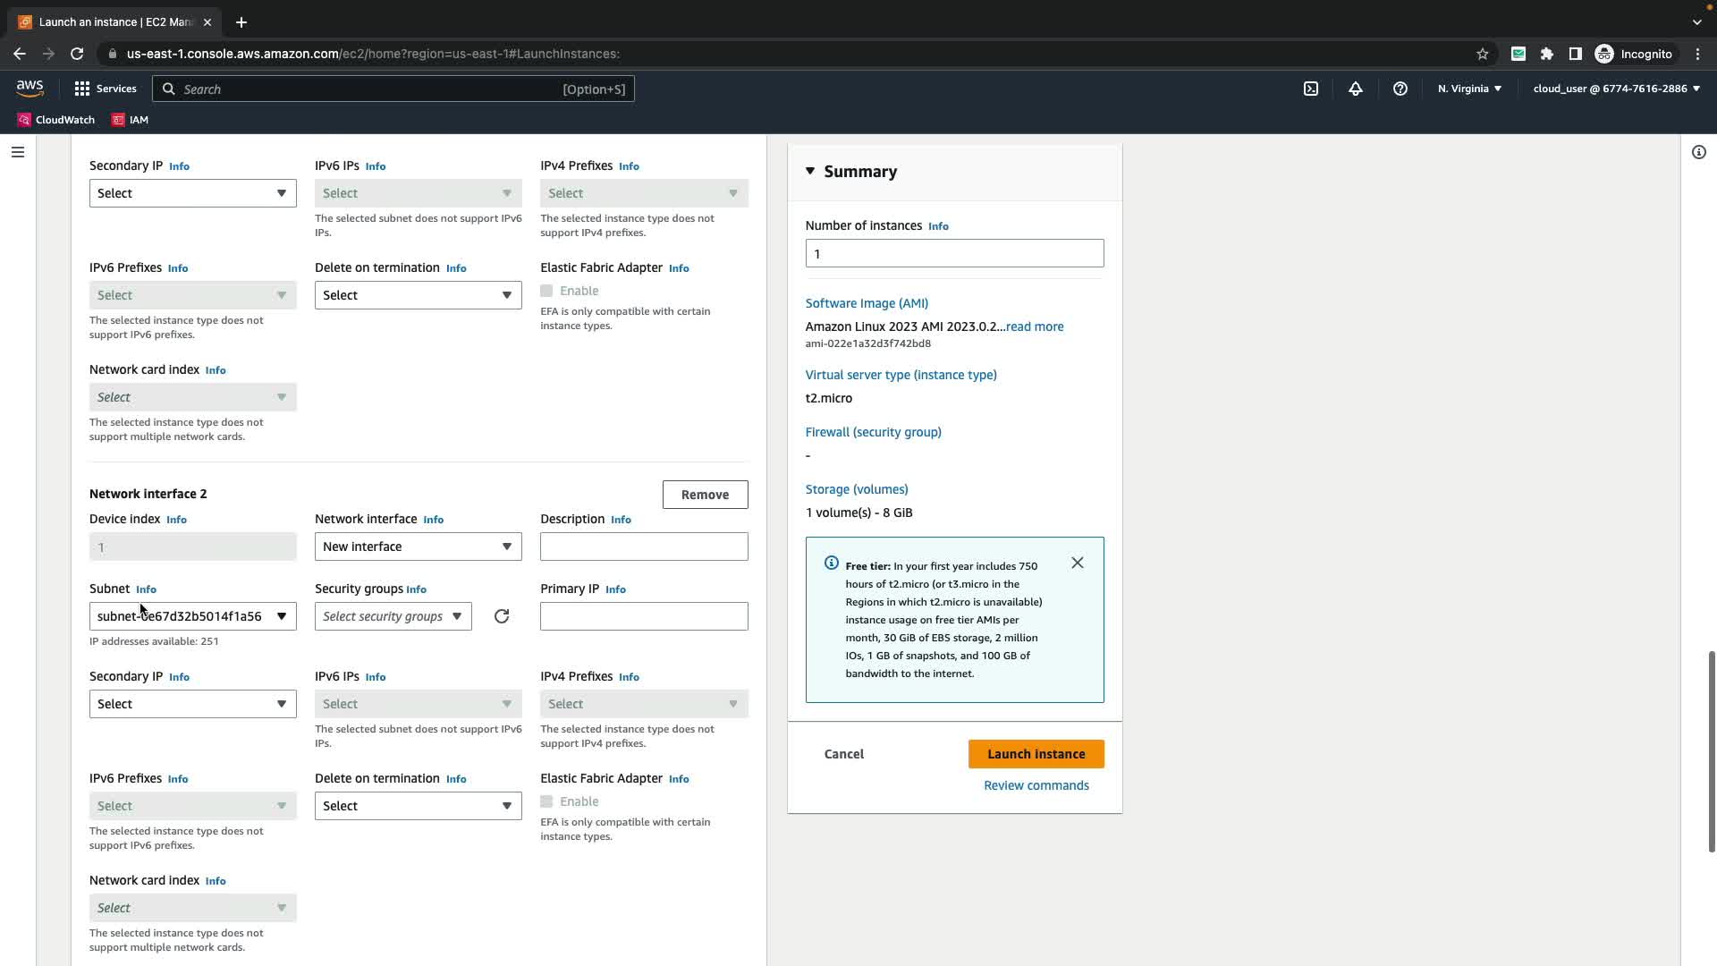Expand Network interface 2 Subnet dropdown
1717x966 pixels.
click(192, 616)
